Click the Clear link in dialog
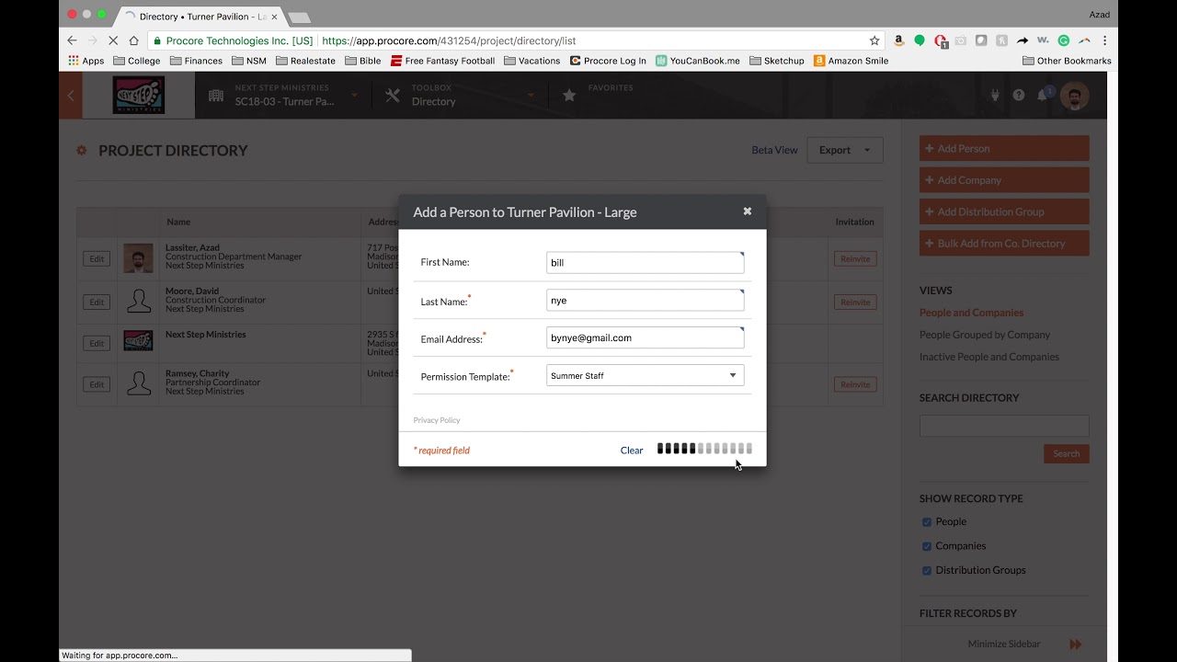 (x=632, y=451)
